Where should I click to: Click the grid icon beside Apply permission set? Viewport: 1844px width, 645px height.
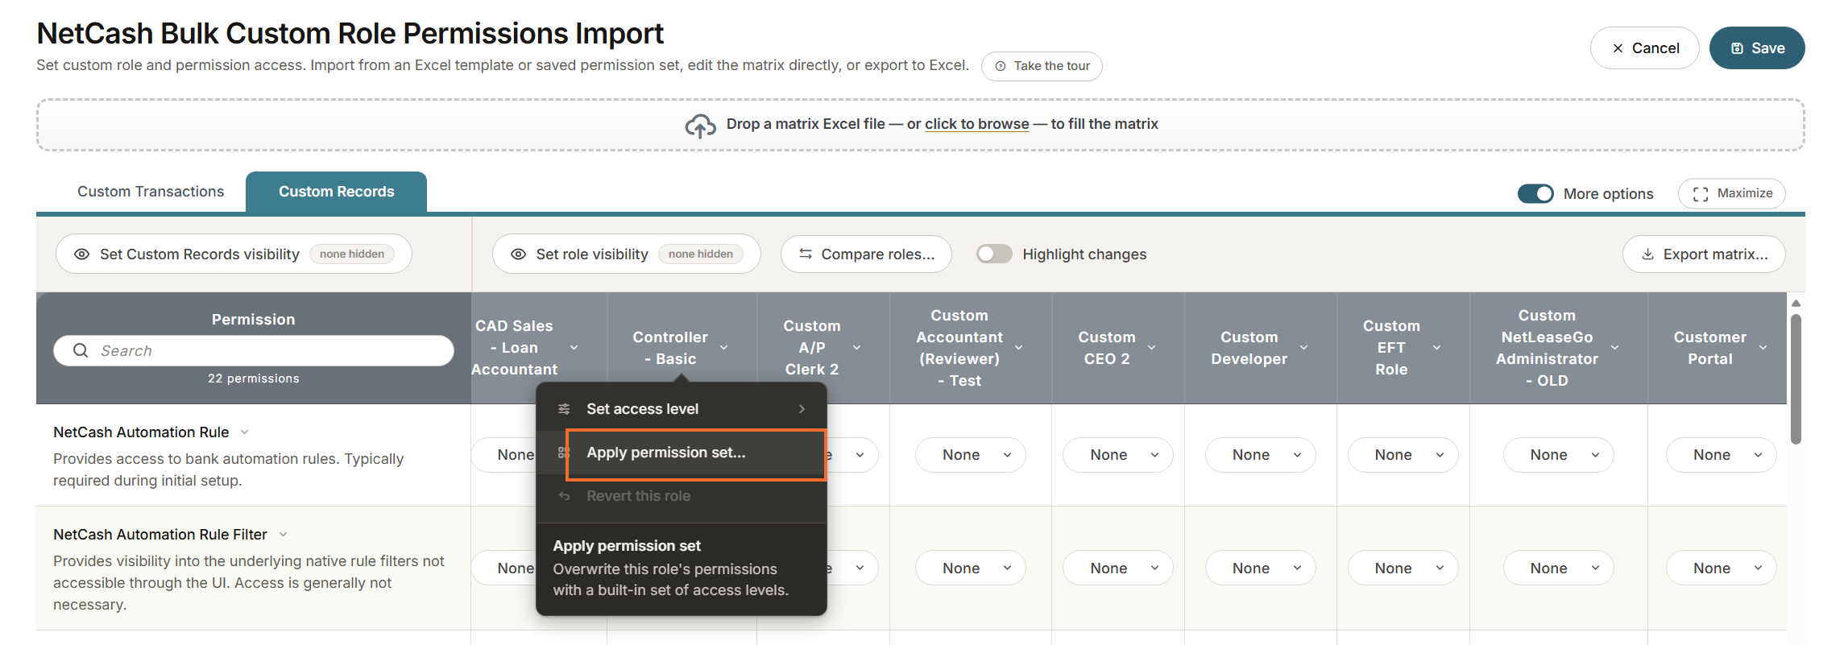pos(564,453)
